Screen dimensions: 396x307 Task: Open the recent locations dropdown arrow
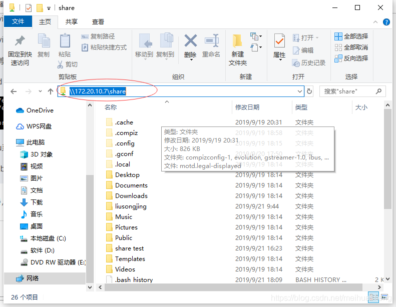(40, 91)
